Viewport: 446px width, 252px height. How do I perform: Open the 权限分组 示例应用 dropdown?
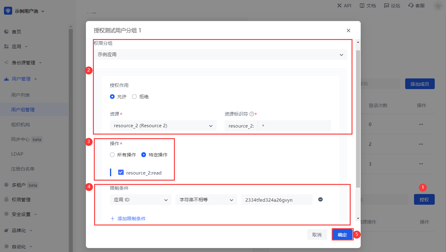click(220, 55)
